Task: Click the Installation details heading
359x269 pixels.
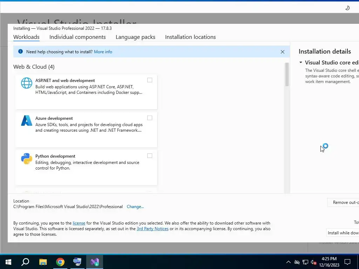Action: tap(325, 51)
